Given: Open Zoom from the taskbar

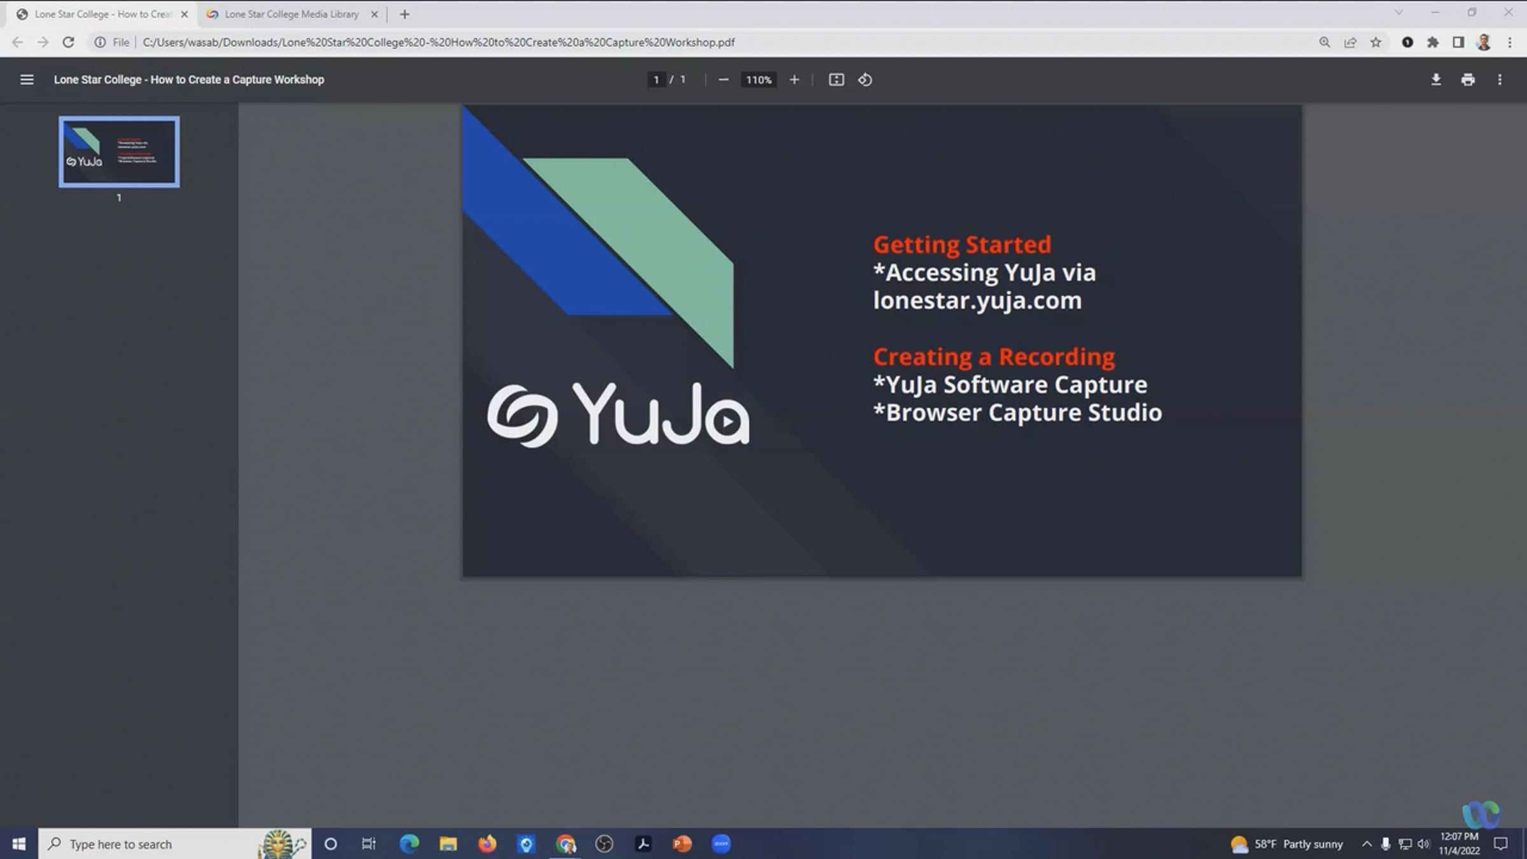Looking at the screenshot, I should (721, 844).
